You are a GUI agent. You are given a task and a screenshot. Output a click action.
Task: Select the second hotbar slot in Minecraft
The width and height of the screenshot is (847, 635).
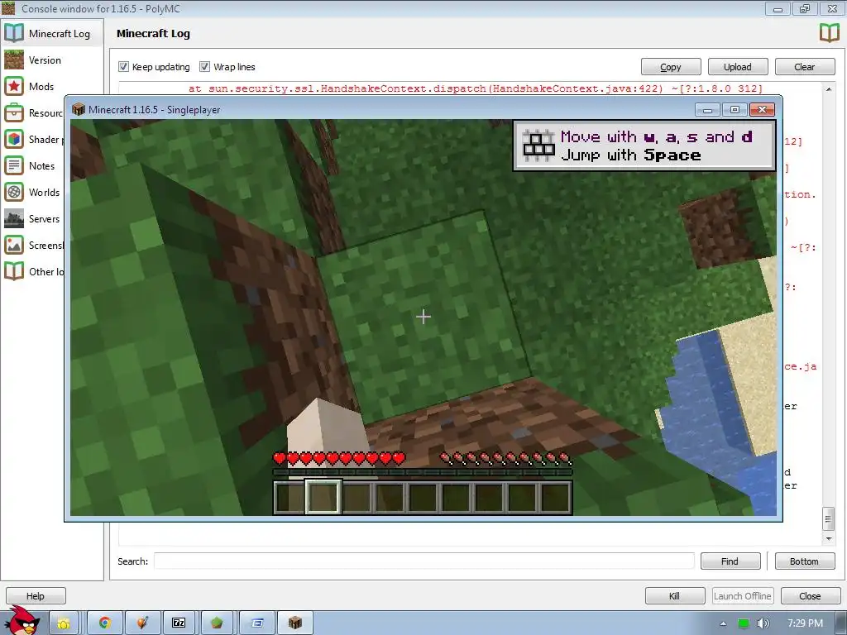pos(323,497)
